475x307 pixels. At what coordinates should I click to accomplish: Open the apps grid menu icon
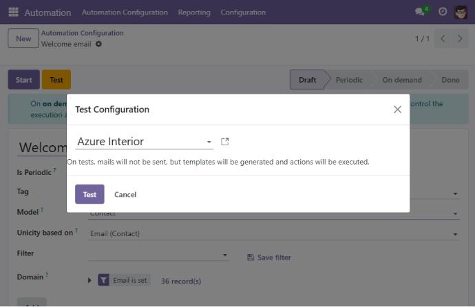pos(13,12)
